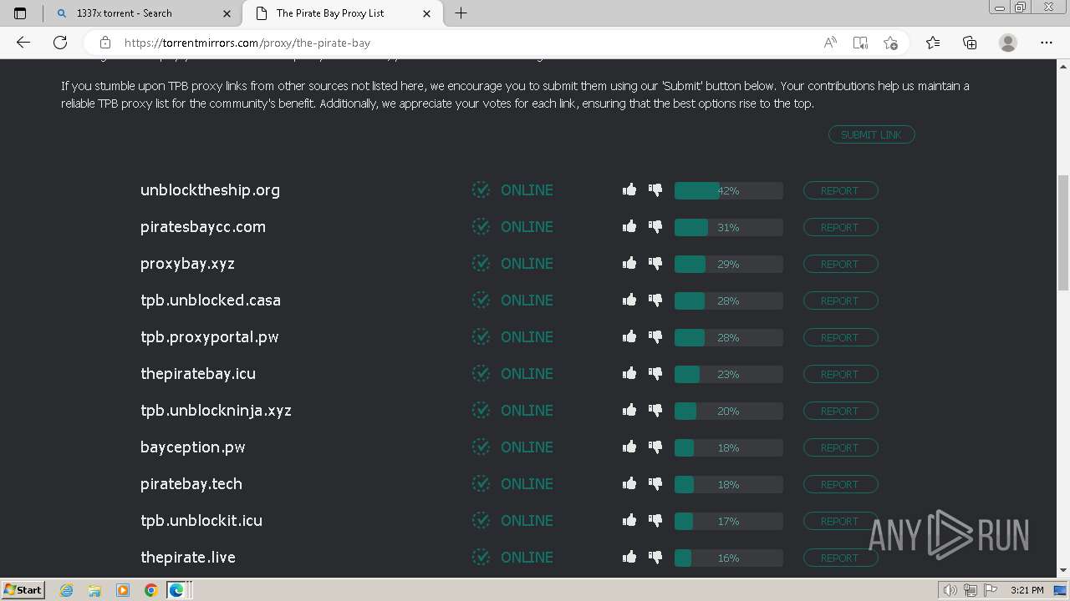Go back to previous page

tap(23, 43)
